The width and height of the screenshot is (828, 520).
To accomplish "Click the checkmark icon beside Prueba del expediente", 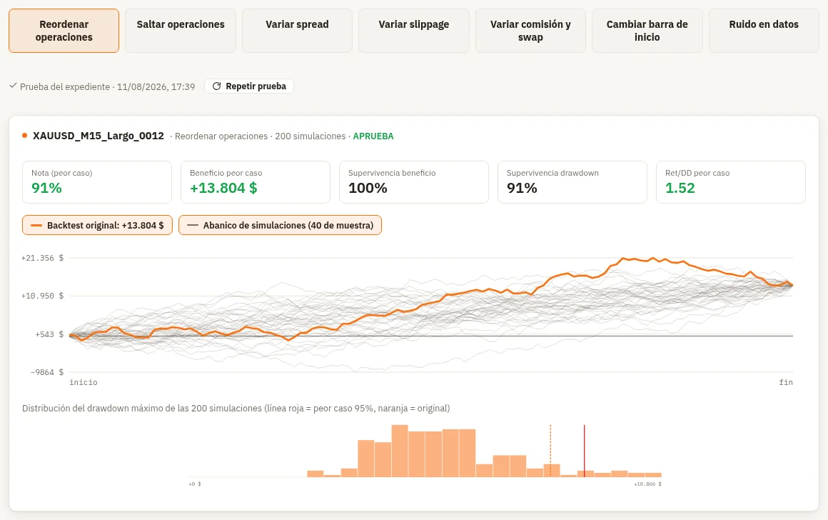I will pyautogui.click(x=13, y=86).
